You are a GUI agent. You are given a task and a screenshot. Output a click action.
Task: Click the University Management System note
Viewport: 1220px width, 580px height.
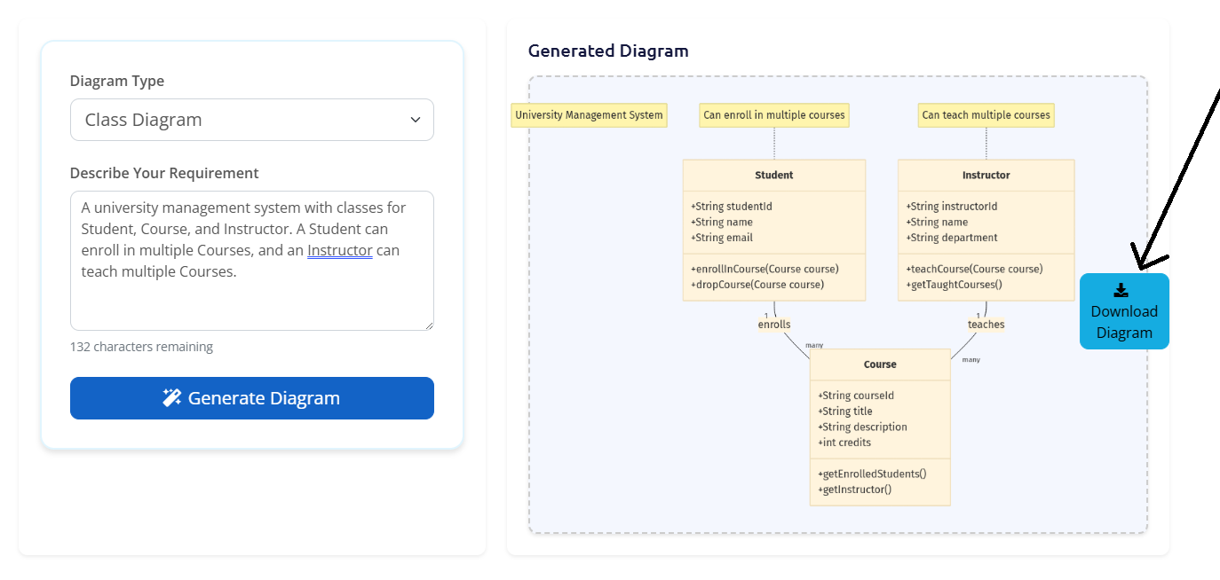coord(589,115)
